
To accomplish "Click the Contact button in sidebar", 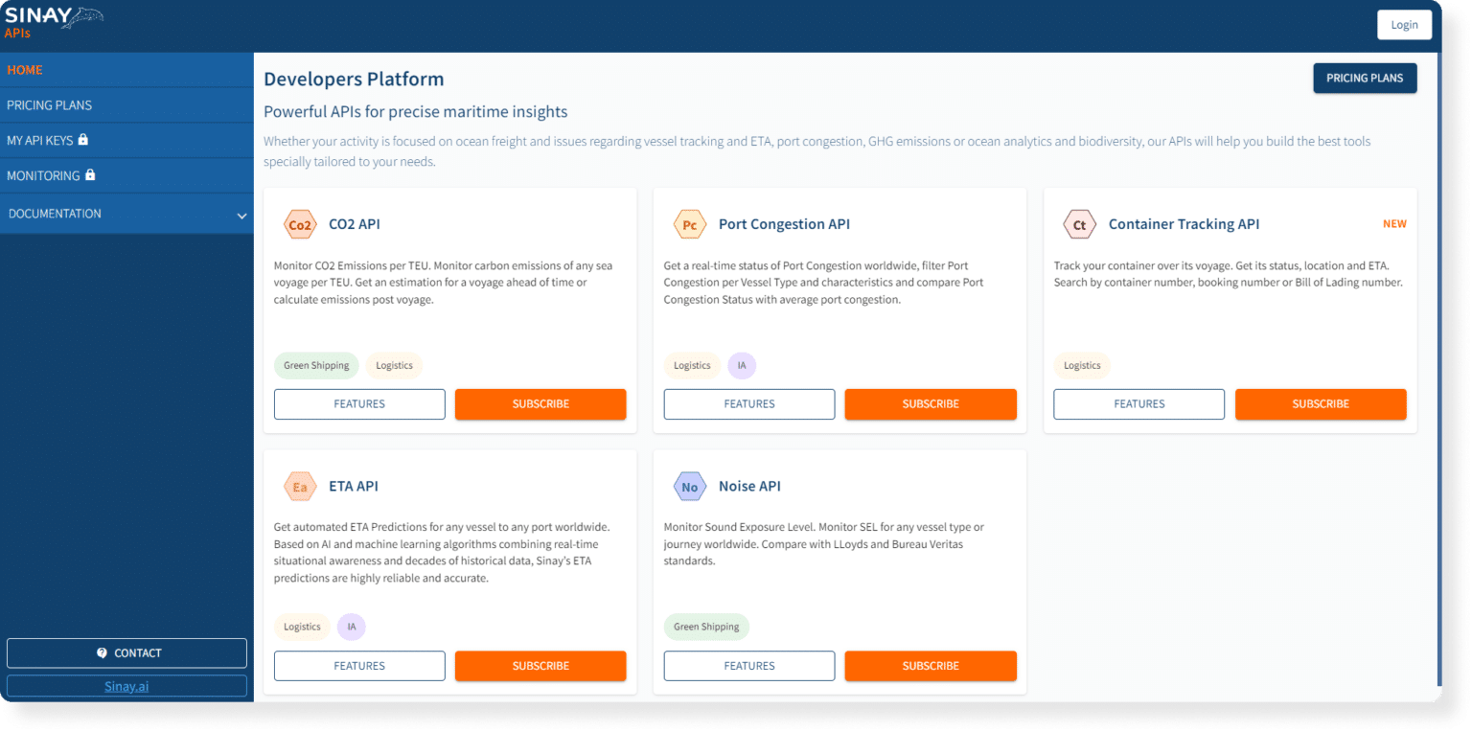I will [126, 652].
